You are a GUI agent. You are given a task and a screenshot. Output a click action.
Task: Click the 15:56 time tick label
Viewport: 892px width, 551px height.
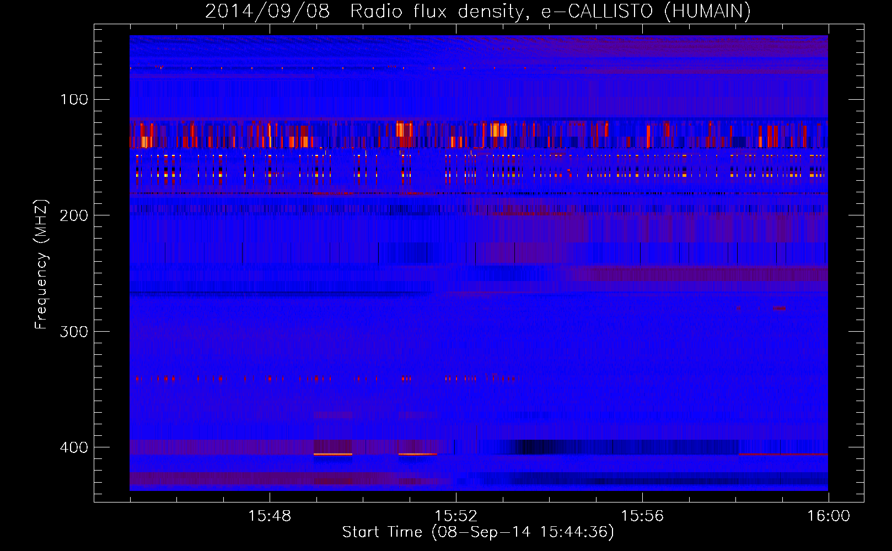coord(642,516)
